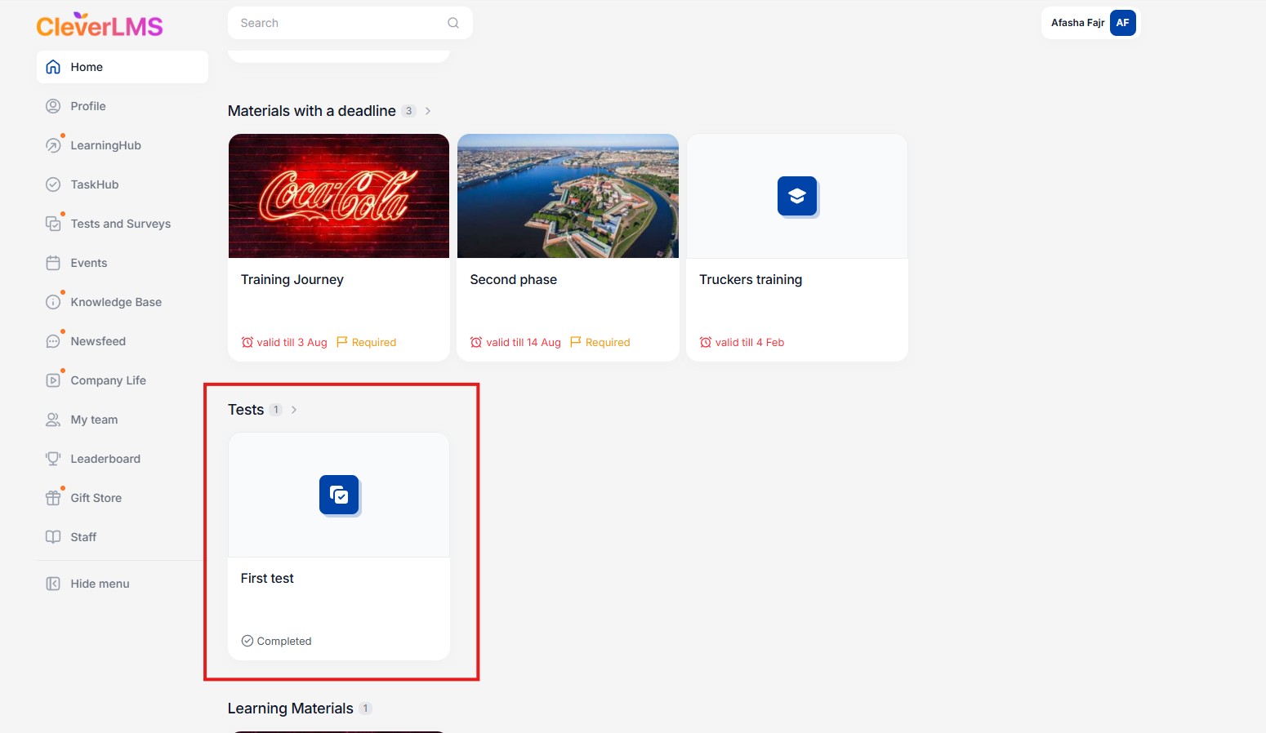The width and height of the screenshot is (1266, 733).
Task: Click the blue course icon on Truckers training
Action: (x=797, y=196)
